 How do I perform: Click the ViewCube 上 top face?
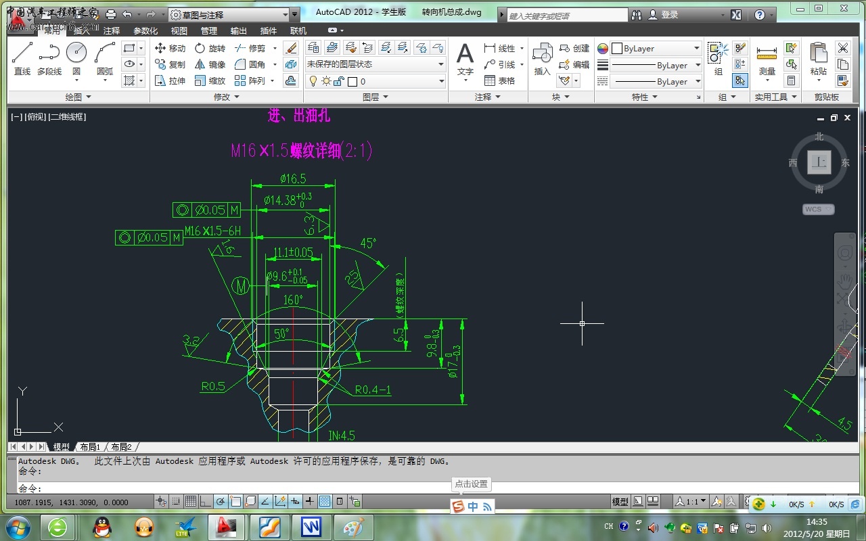[819, 162]
